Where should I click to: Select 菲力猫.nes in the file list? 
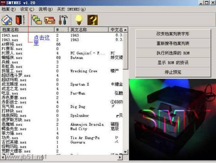12,133
